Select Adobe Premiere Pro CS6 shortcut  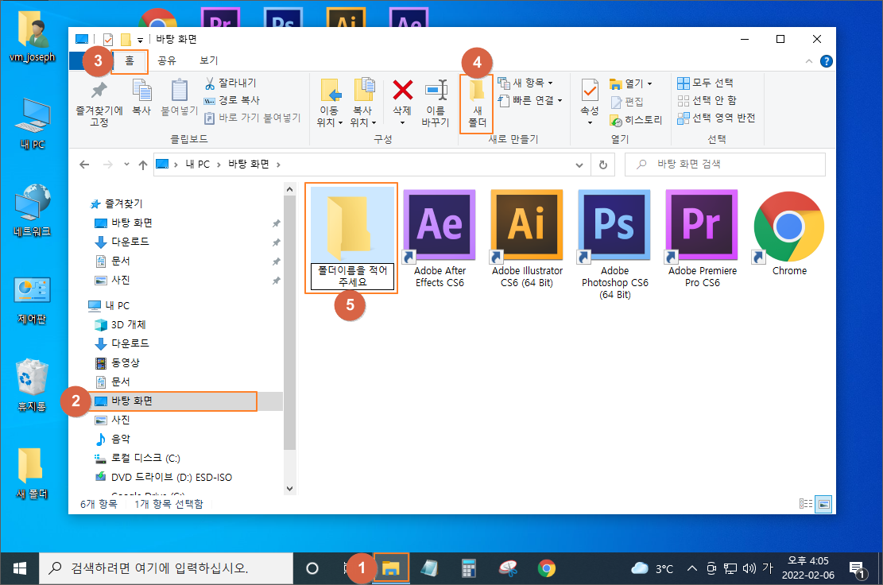703,239
